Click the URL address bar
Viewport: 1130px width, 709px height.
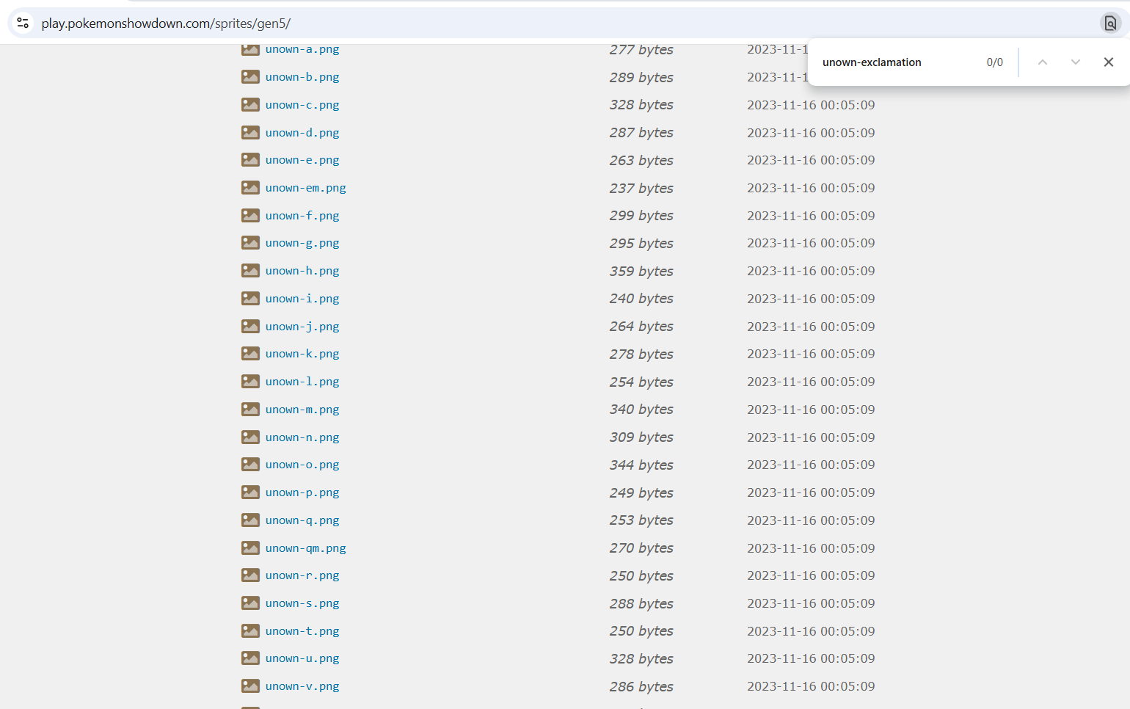(514, 23)
